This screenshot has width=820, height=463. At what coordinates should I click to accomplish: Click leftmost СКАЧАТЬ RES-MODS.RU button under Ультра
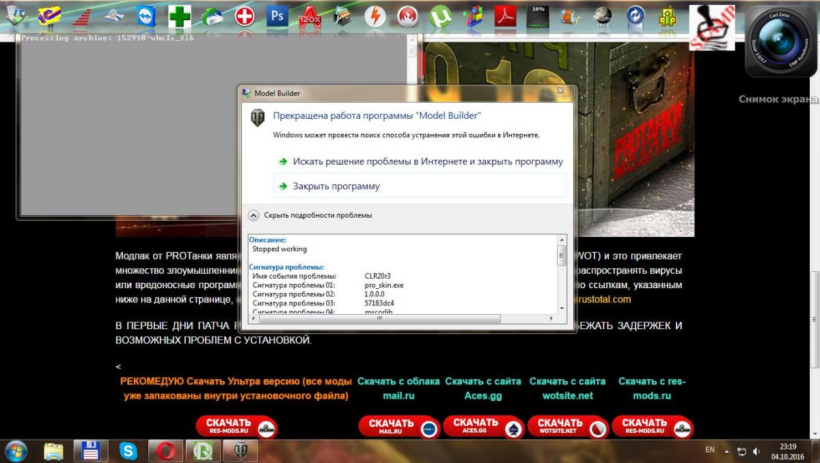[237, 427]
